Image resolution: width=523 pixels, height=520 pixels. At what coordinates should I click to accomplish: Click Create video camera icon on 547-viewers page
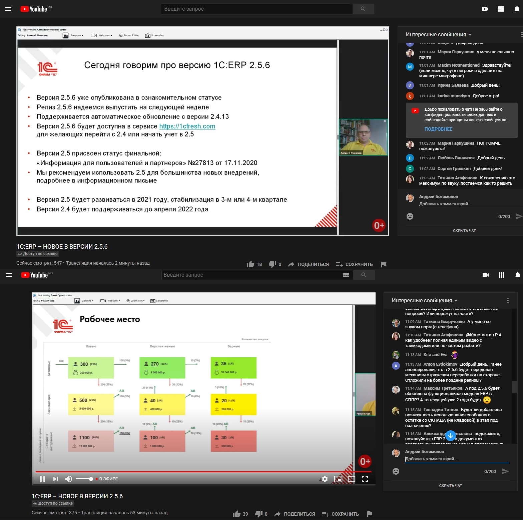(485, 9)
